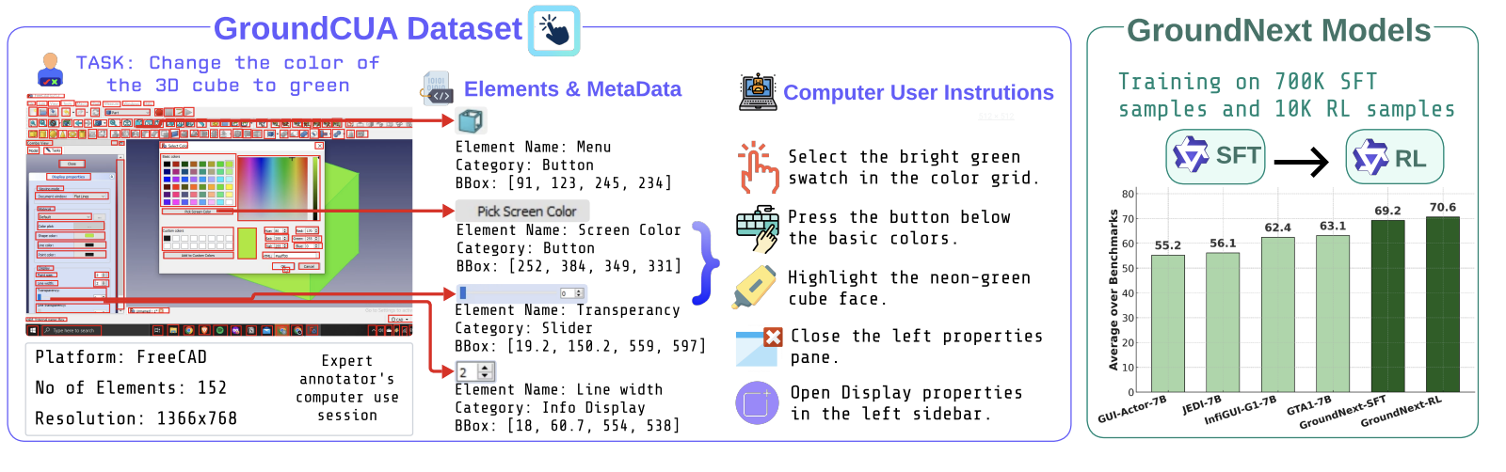Click the Line width spinner showing 2
The width and height of the screenshot is (1506, 472).
pos(474,372)
